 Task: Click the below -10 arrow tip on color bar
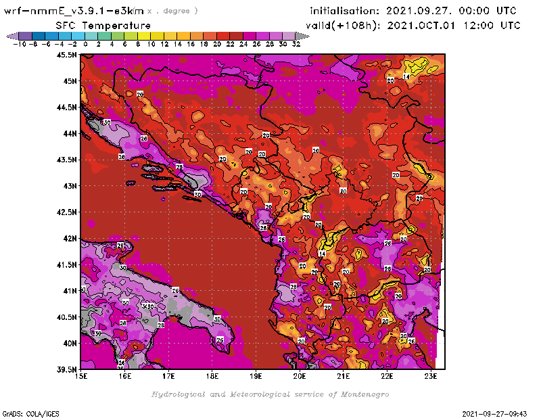[12, 36]
